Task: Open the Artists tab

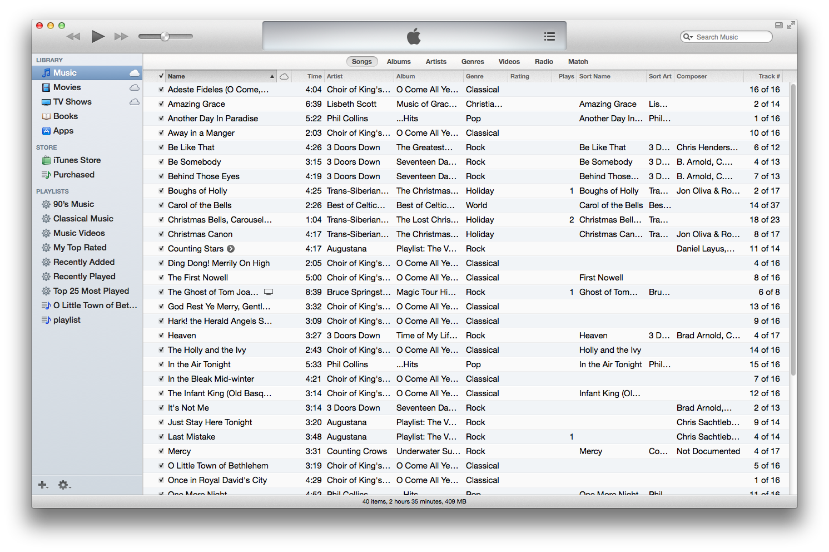Action: tap(436, 62)
